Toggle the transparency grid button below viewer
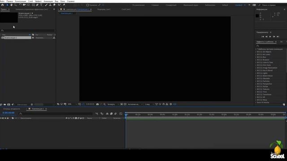The image size is (287, 161). [x=125, y=104]
